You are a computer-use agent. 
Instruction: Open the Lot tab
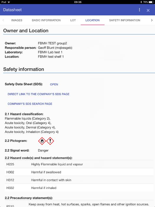click(73, 20)
